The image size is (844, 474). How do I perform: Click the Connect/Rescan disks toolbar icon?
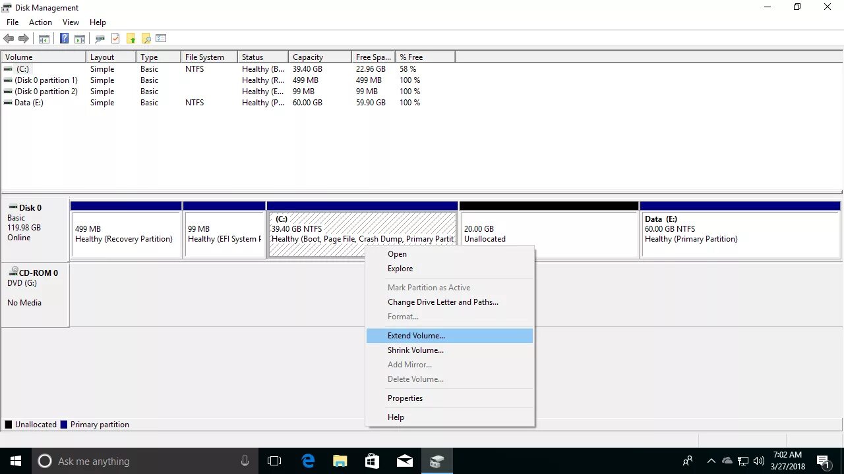tap(100, 39)
